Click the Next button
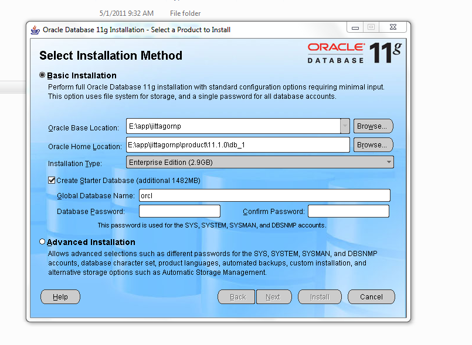472x345 pixels. click(274, 296)
